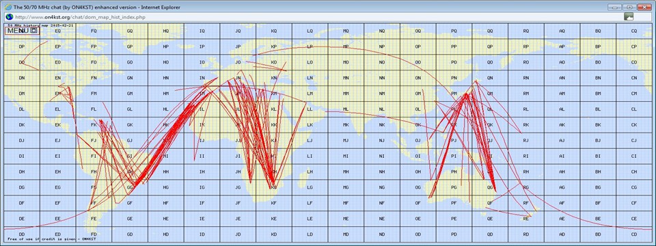Select the RE grid square near New Zealand

(x=526, y=219)
